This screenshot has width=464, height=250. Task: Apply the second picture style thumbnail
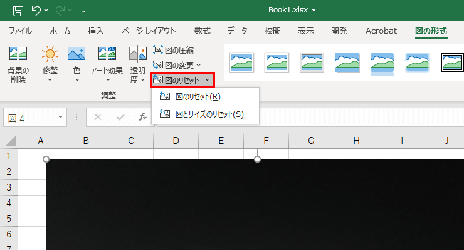277,62
